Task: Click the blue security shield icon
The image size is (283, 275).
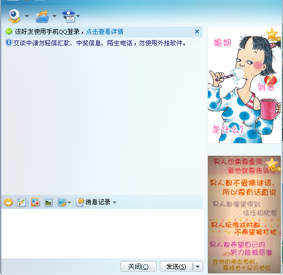Action: tap(8, 43)
